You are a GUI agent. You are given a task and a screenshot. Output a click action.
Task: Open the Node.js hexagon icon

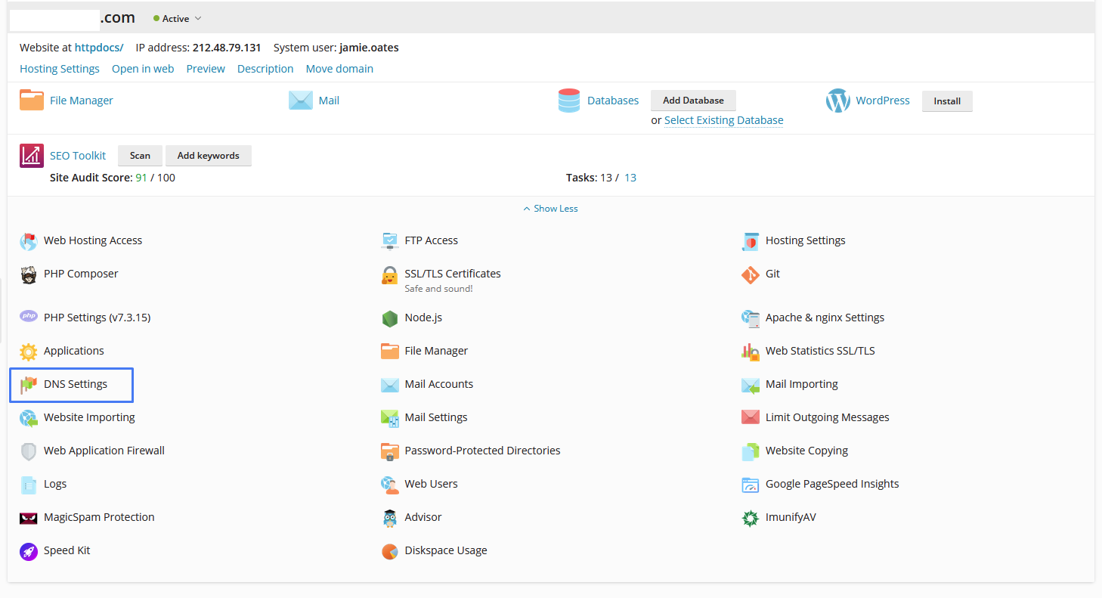tap(389, 318)
